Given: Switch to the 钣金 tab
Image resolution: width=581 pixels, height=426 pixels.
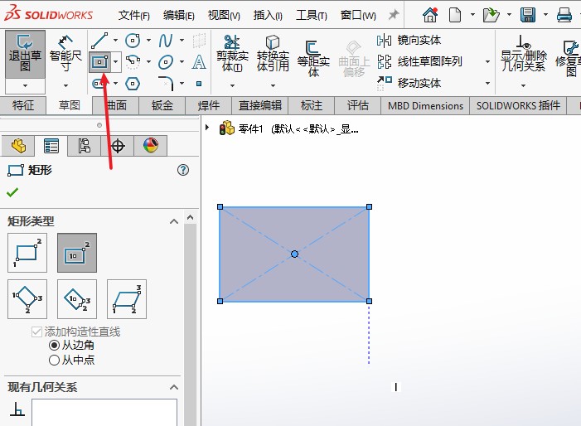Looking at the screenshot, I should pos(162,105).
